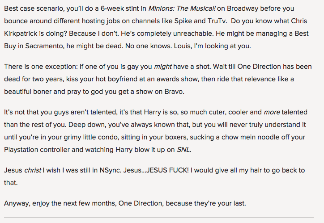Click the italic word "might"
The image size is (324, 223).
163,66
